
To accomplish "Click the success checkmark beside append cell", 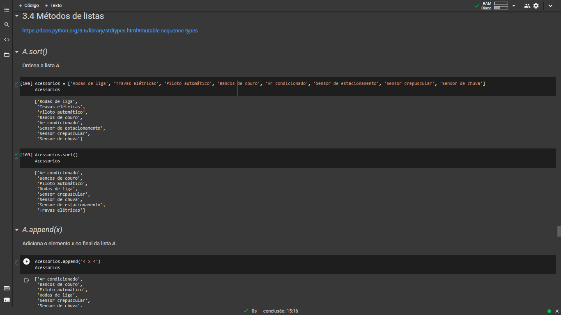I will click(x=16, y=261).
